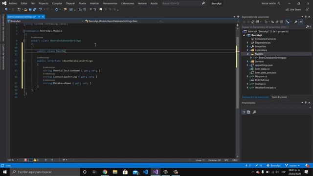Toggle auto-hide pin on Explorador de soluciones
This screenshot has width=313, height=176.
coord(306,17)
